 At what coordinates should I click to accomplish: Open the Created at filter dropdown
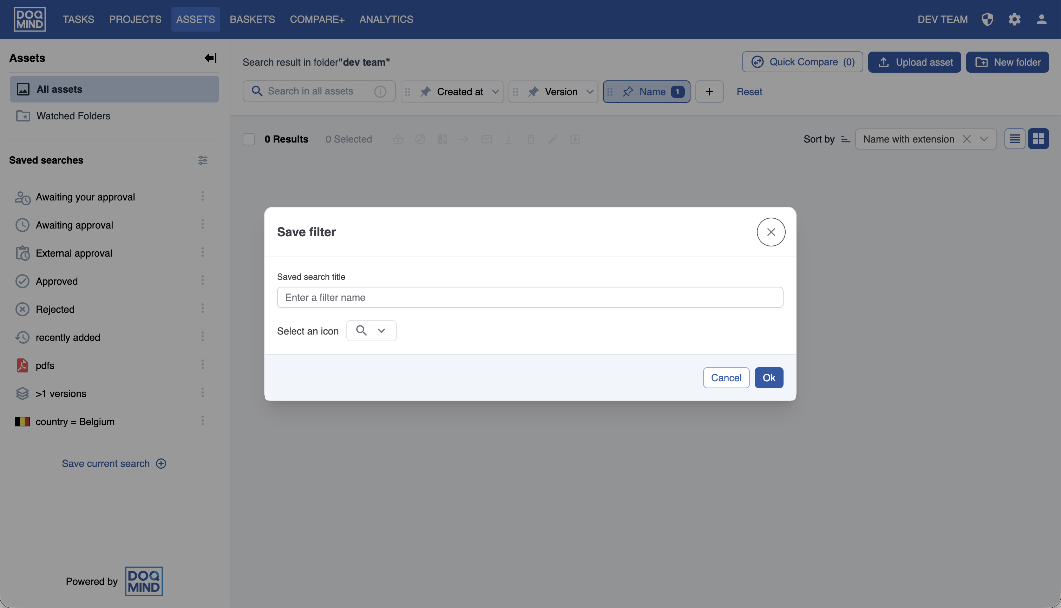pos(496,92)
